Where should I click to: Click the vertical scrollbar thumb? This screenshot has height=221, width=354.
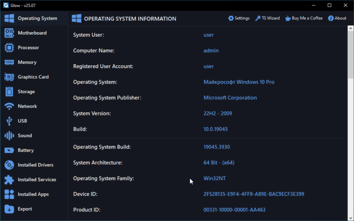tap(350, 55)
